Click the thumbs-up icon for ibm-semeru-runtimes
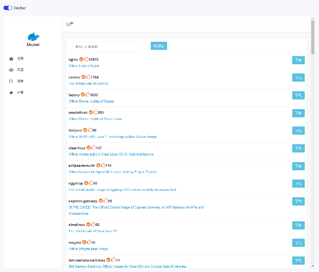Image resolution: width=319 pixels, height=272 pixels. click(113, 260)
